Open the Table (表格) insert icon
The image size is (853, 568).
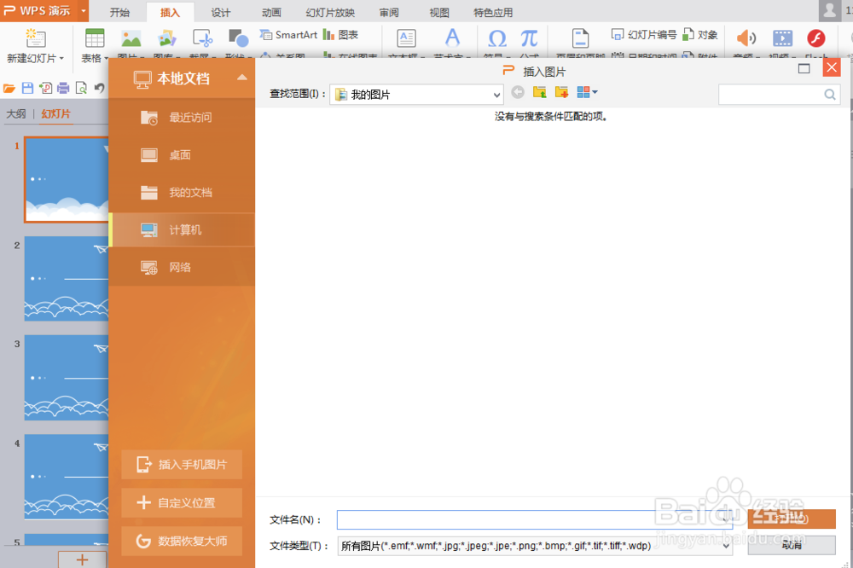click(x=95, y=38)
